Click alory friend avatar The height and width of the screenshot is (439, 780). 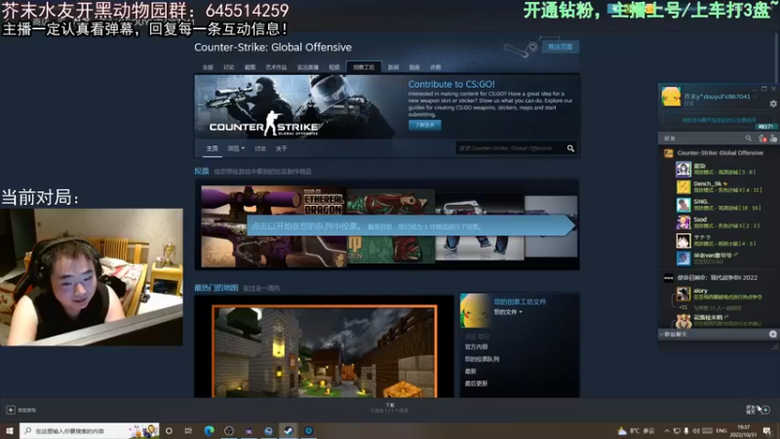683,295
